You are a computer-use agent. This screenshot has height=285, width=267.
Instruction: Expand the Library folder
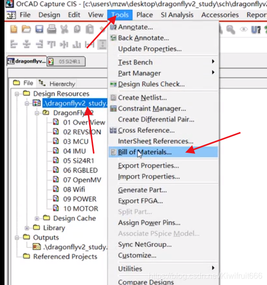[27, 228]
